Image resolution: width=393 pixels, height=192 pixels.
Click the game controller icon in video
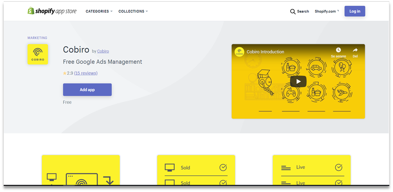click(x=291, y=94)
